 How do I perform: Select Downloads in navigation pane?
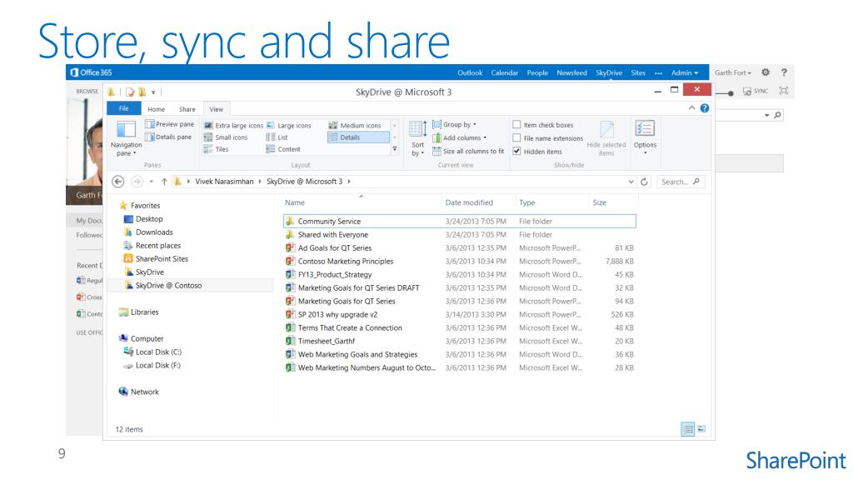click(x=148, y=232)
